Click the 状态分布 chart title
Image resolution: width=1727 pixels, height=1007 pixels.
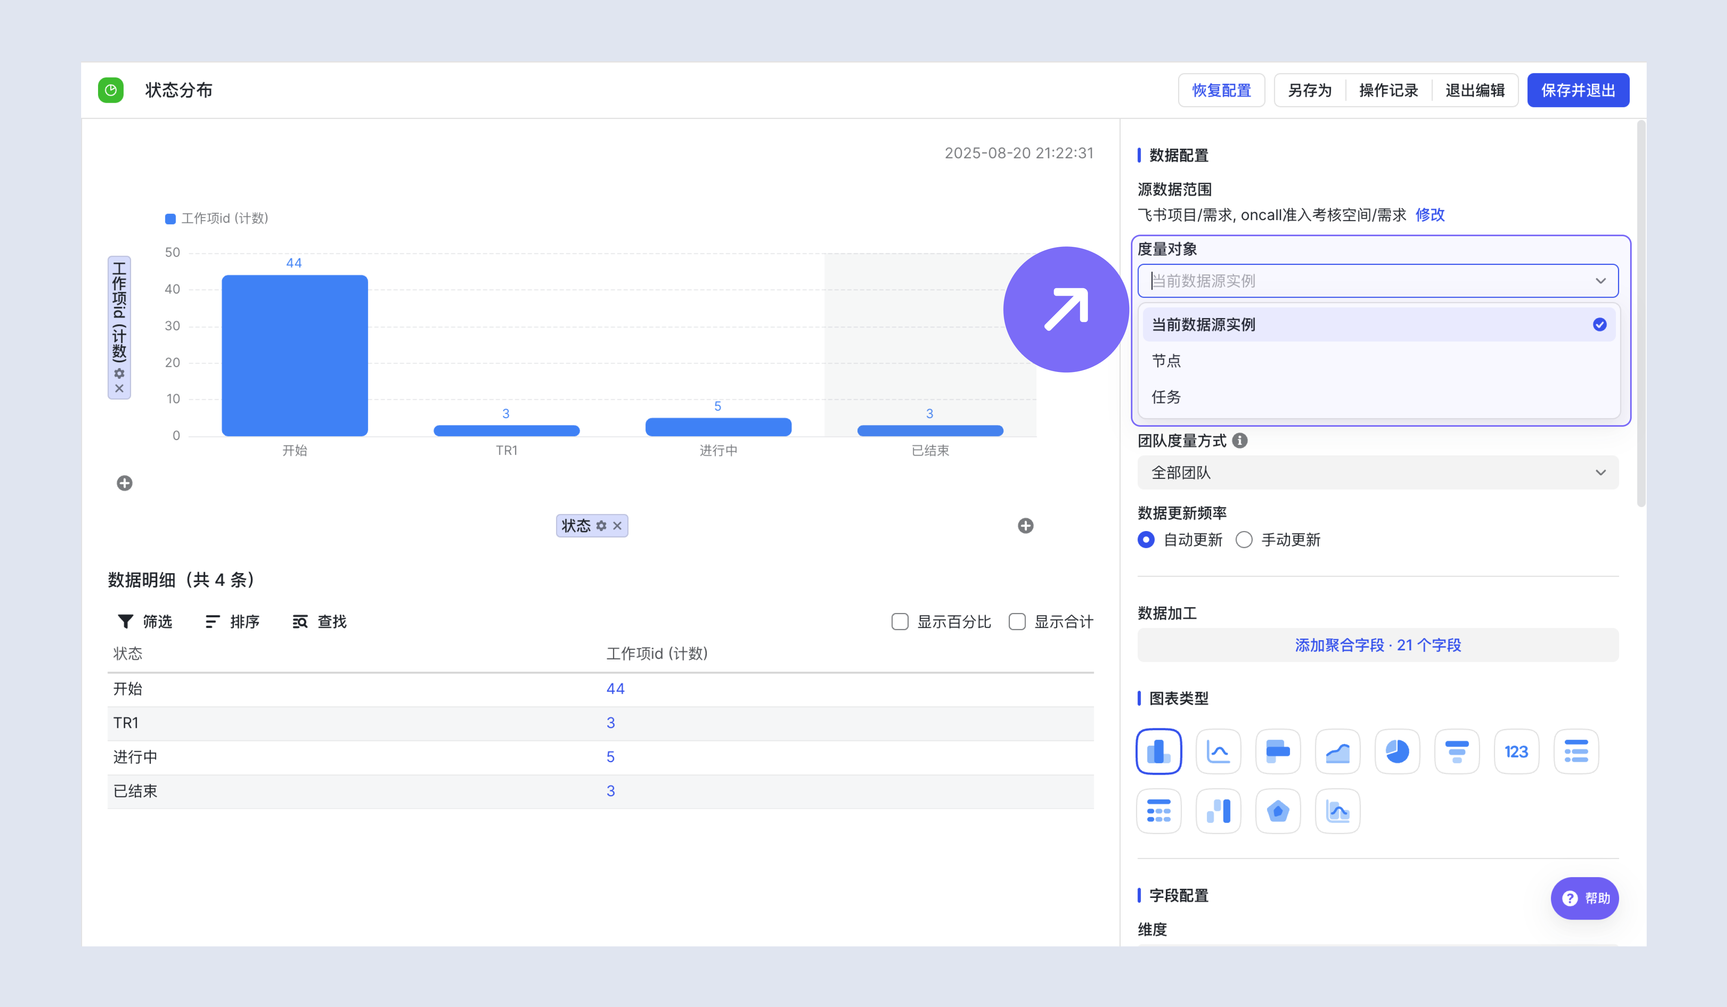178,91
